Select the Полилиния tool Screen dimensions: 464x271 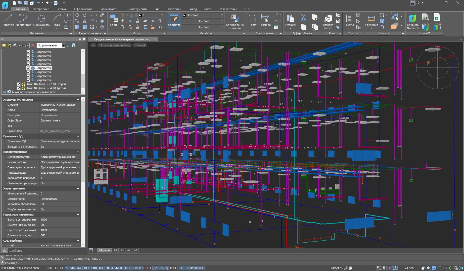(x=23, y=20)
